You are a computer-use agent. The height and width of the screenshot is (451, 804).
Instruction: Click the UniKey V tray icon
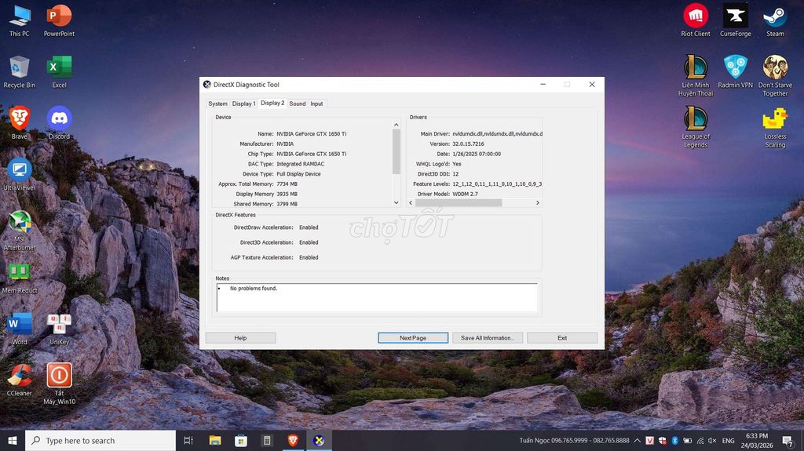pos(649,440)
